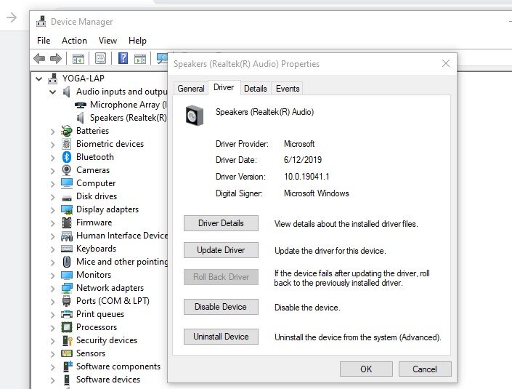
Task: Expand the Bluetooth node arrow
Action: [x=52, y=158]
